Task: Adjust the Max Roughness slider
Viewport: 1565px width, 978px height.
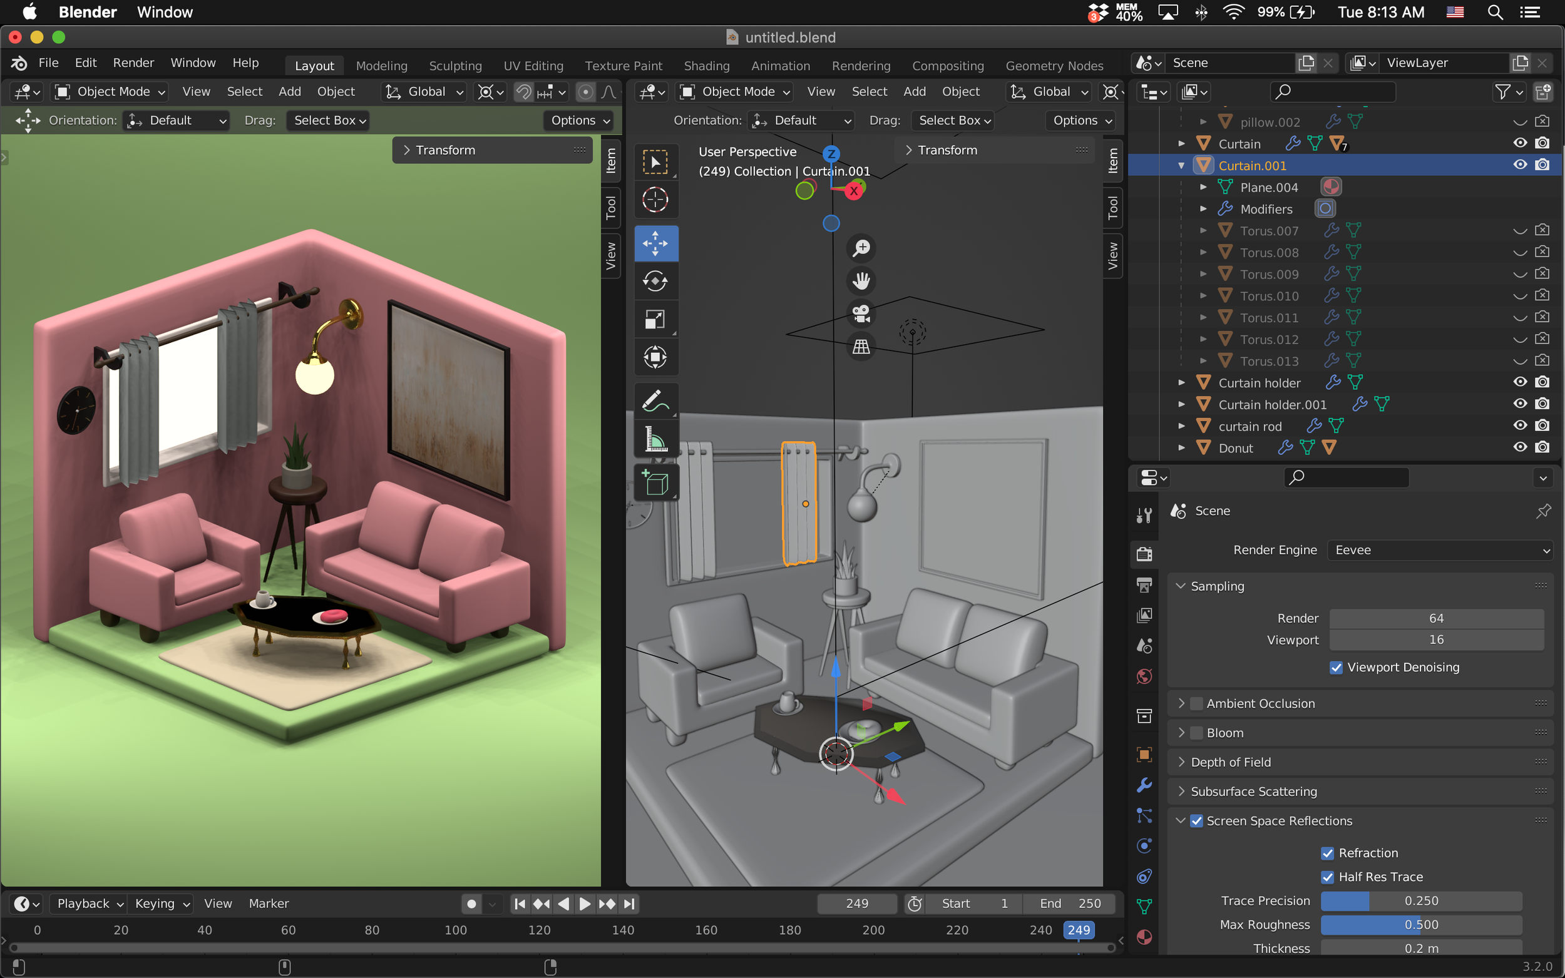Action: pos(1421,925)
